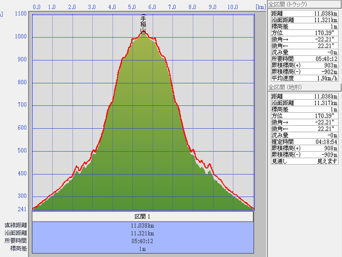This screenshot has height=257, width=342.
Task: Click the 10.0 mark on the distance axis
Action: coord(233,7)
